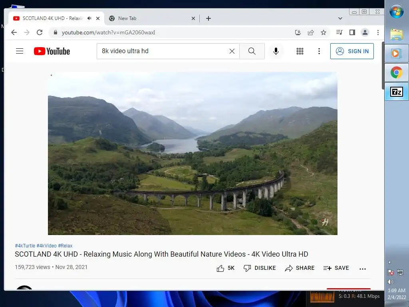The width and height of the screenshot is (409, 307).
Task: Open the YouTube hamburger guide menu
Action: 20,51
